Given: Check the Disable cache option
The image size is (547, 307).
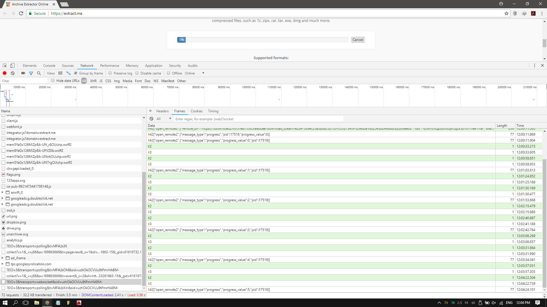Looking at the screenshot, I should (137, 73).
